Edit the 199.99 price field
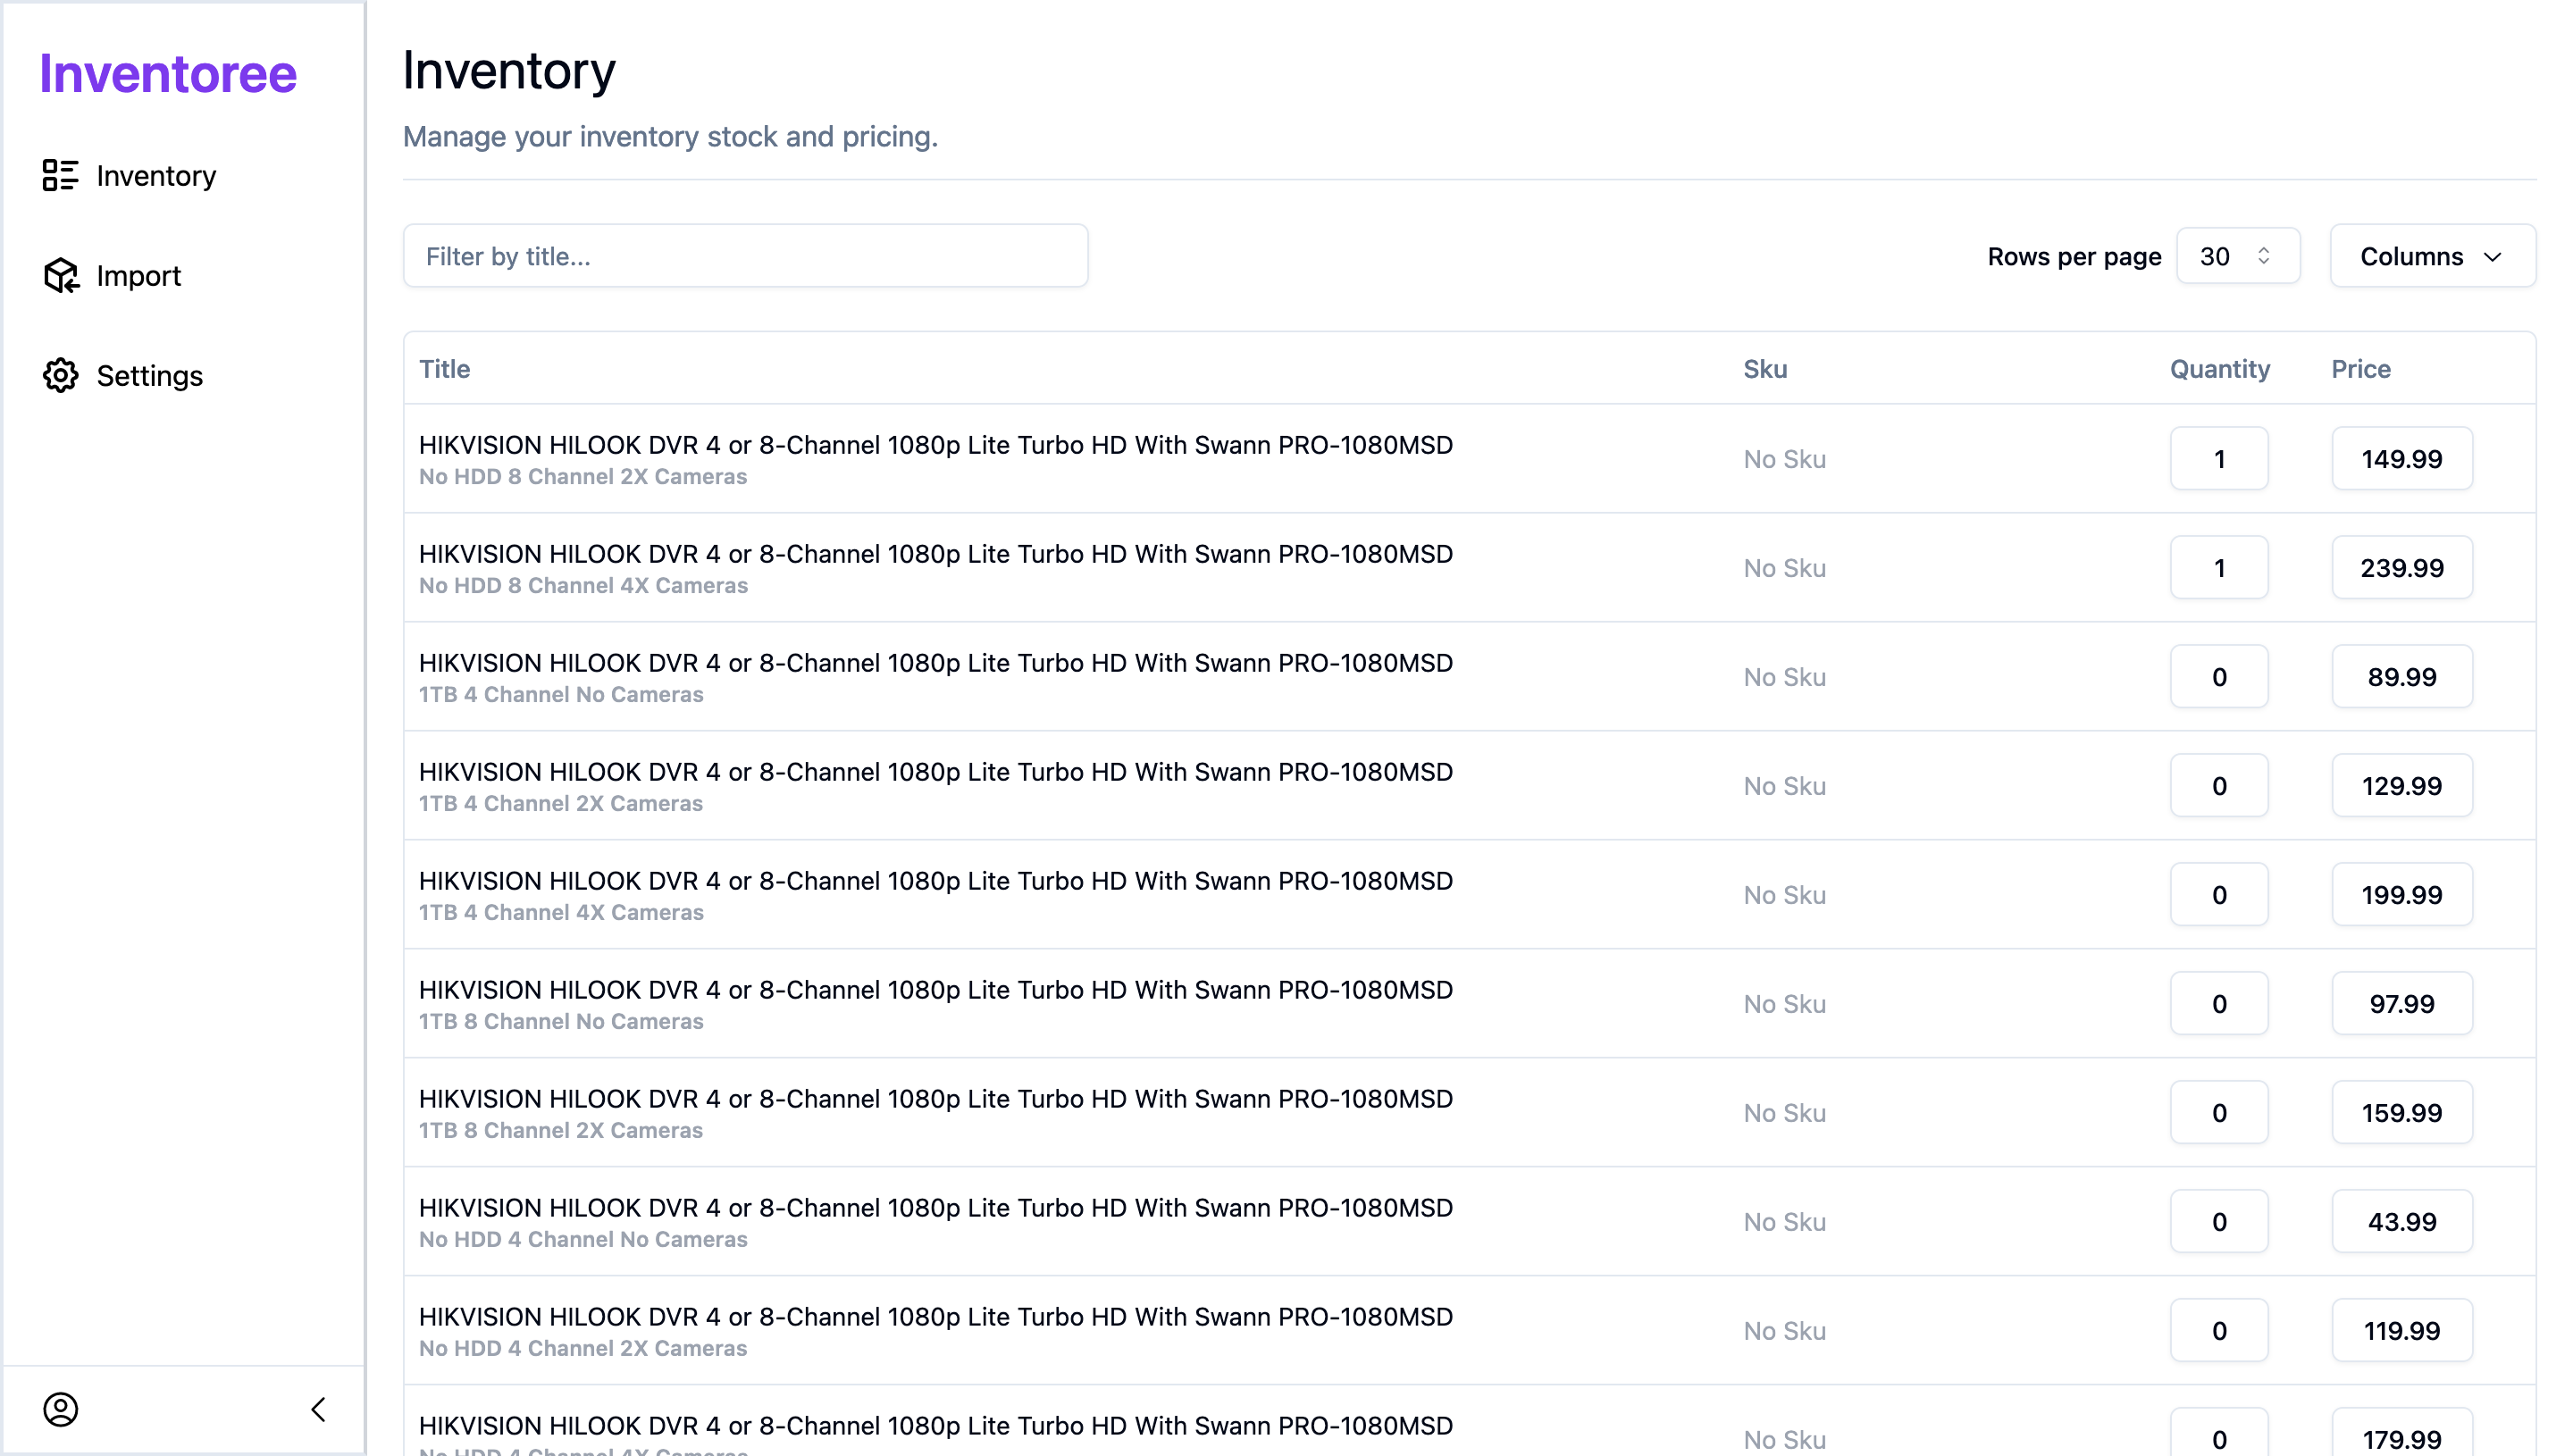Image resolution: width=2573 pixels, height=1456 pixels. [2402, 894]
